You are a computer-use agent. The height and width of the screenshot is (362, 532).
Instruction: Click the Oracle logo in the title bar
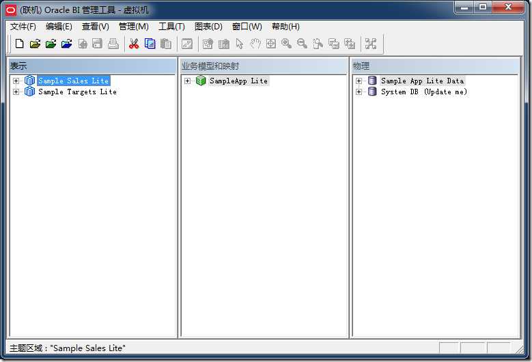[x=11, y=10]
